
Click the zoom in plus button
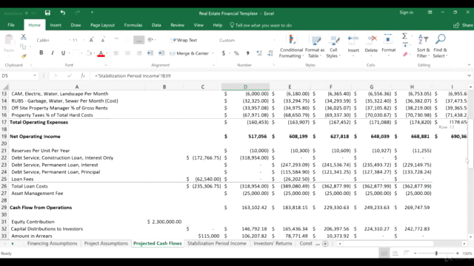458,253
